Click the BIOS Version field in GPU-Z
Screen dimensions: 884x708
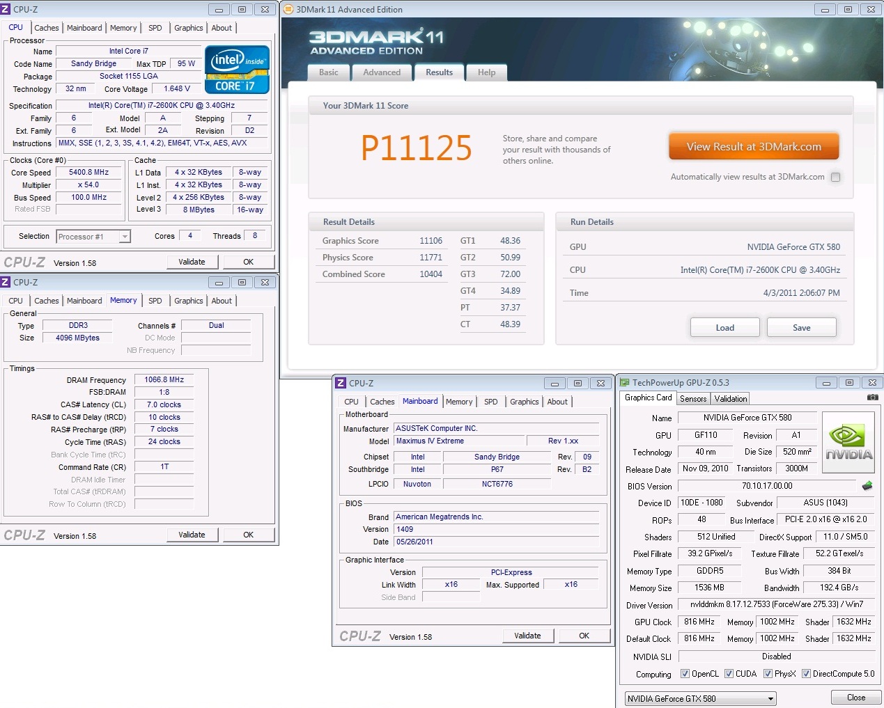(x=766, y=486)
